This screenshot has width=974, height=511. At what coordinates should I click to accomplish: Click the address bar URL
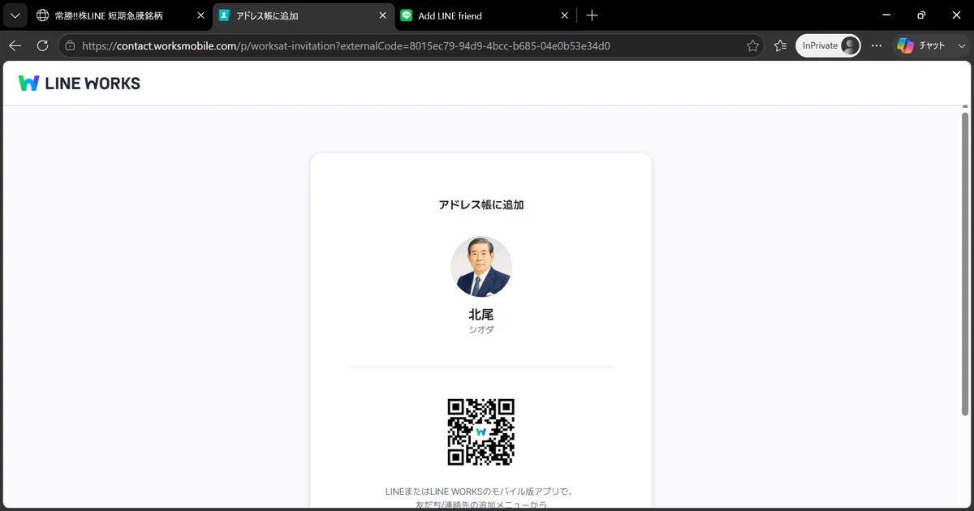tap(347, 46)
